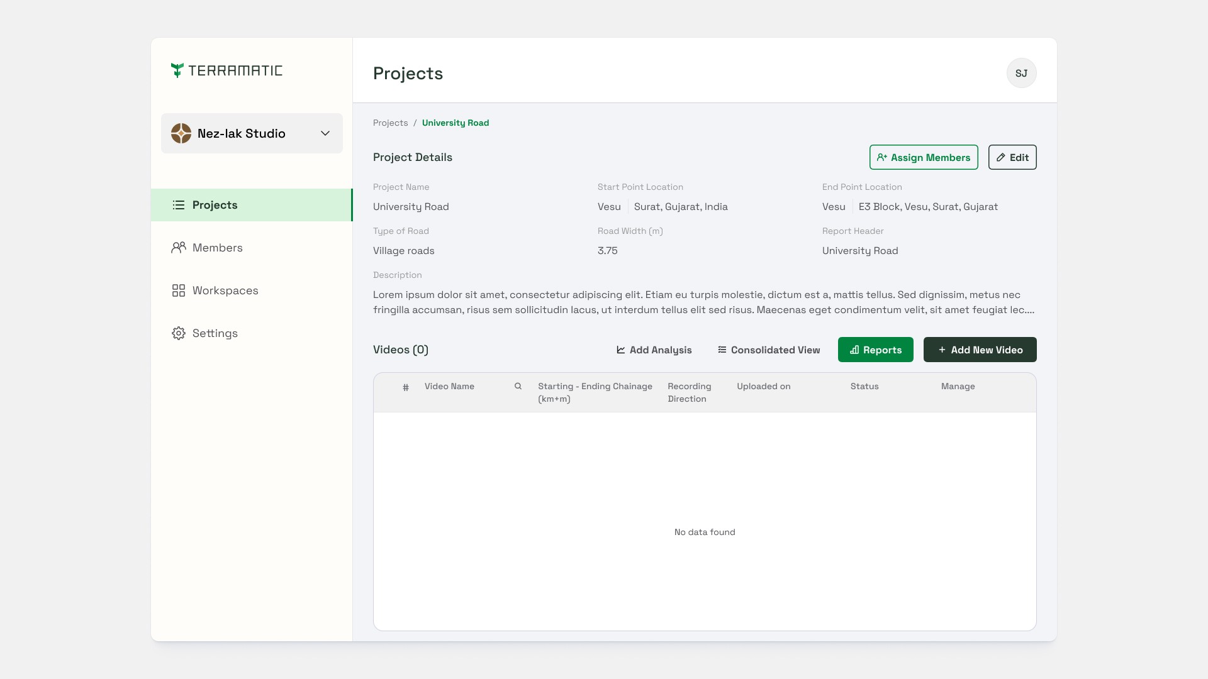
Task: Click the Lorem ipsum description text
Action: click(704, 302)
